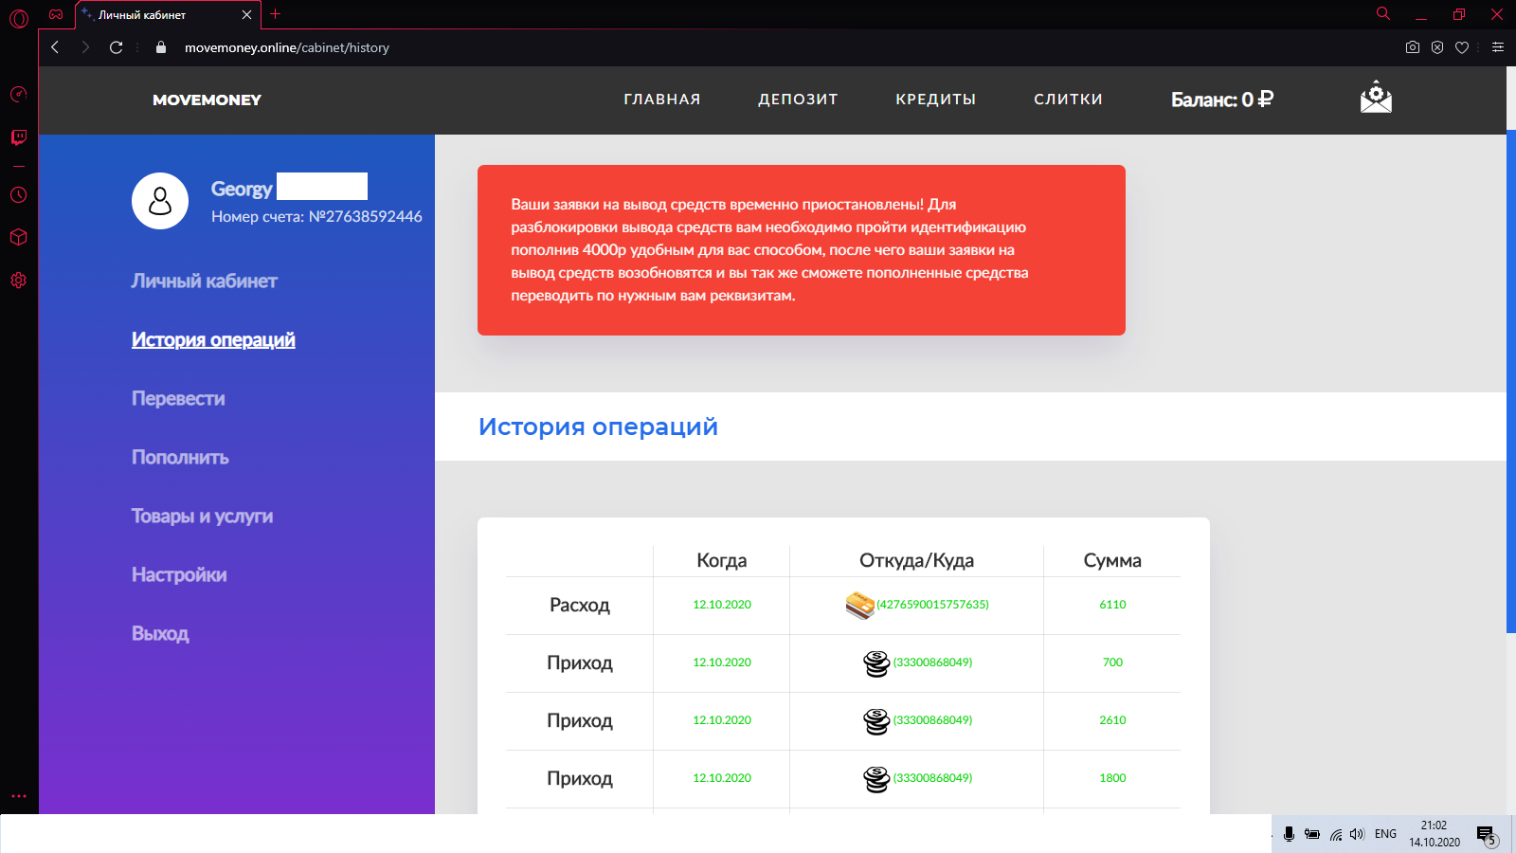Click the Сумма column header
This screenshot has height=853, width=1516.
(x=1112, y=560)
